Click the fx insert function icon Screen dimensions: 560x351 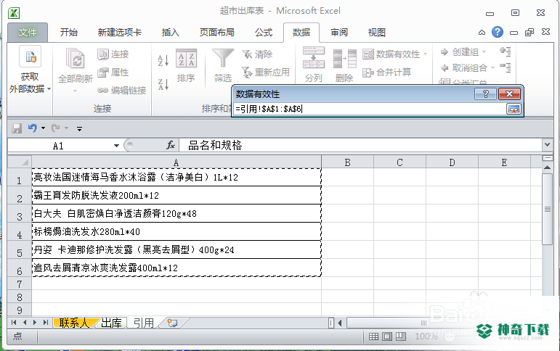[x=171, y=145]
